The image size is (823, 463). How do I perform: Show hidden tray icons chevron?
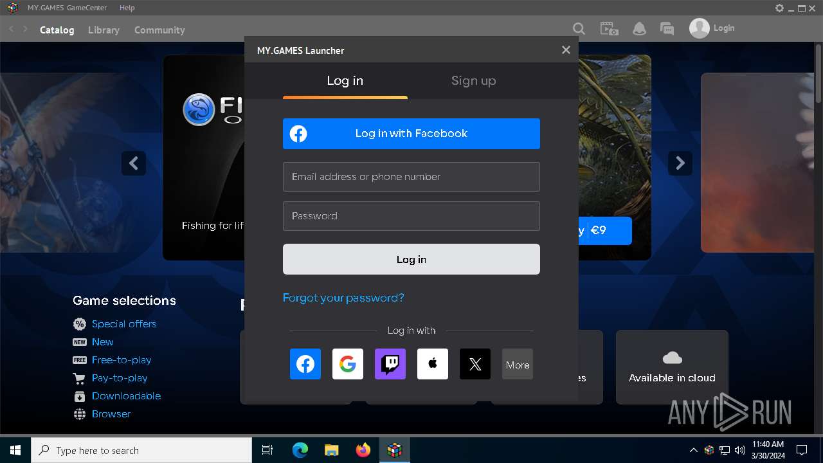(x=693, y=450)
